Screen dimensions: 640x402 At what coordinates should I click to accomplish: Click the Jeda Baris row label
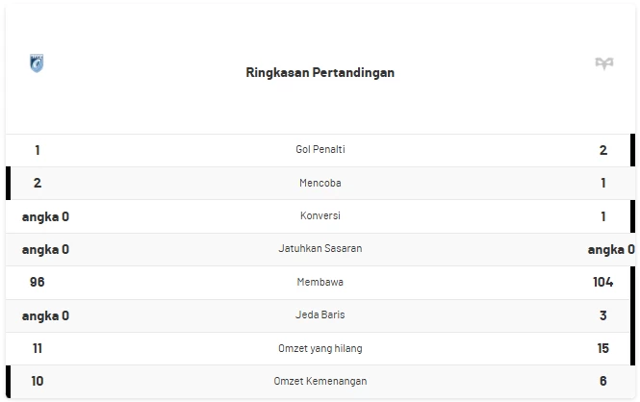point(320,315)
